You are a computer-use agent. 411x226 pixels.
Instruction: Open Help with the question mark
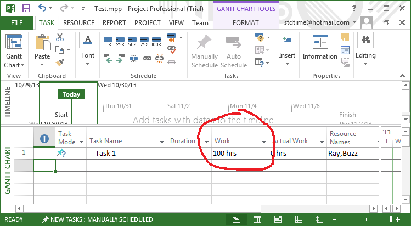pos(354,8)
